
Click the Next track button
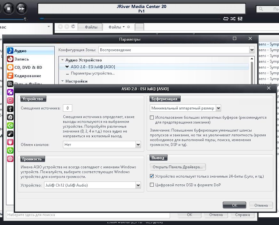pos(21,9)
